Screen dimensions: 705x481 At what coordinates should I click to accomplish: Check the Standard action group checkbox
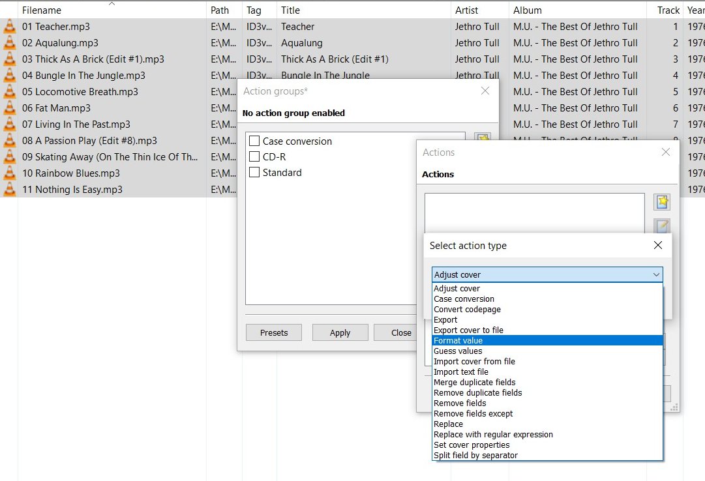pyautogui.click(x=255, y=173)
